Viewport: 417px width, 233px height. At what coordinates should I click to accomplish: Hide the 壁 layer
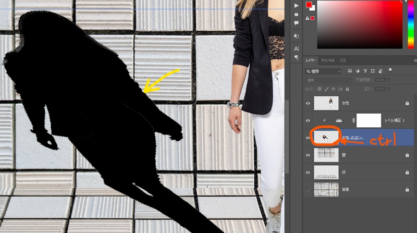coord(308,155)
